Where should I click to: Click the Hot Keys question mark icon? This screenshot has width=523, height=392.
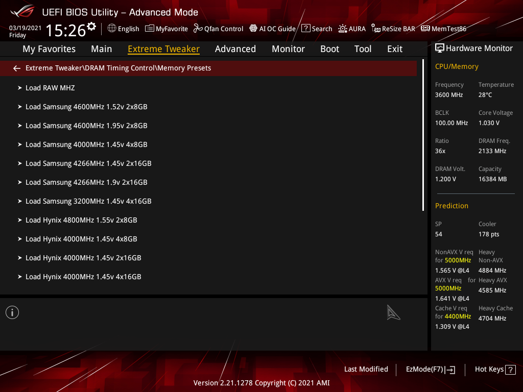point(510,370)
